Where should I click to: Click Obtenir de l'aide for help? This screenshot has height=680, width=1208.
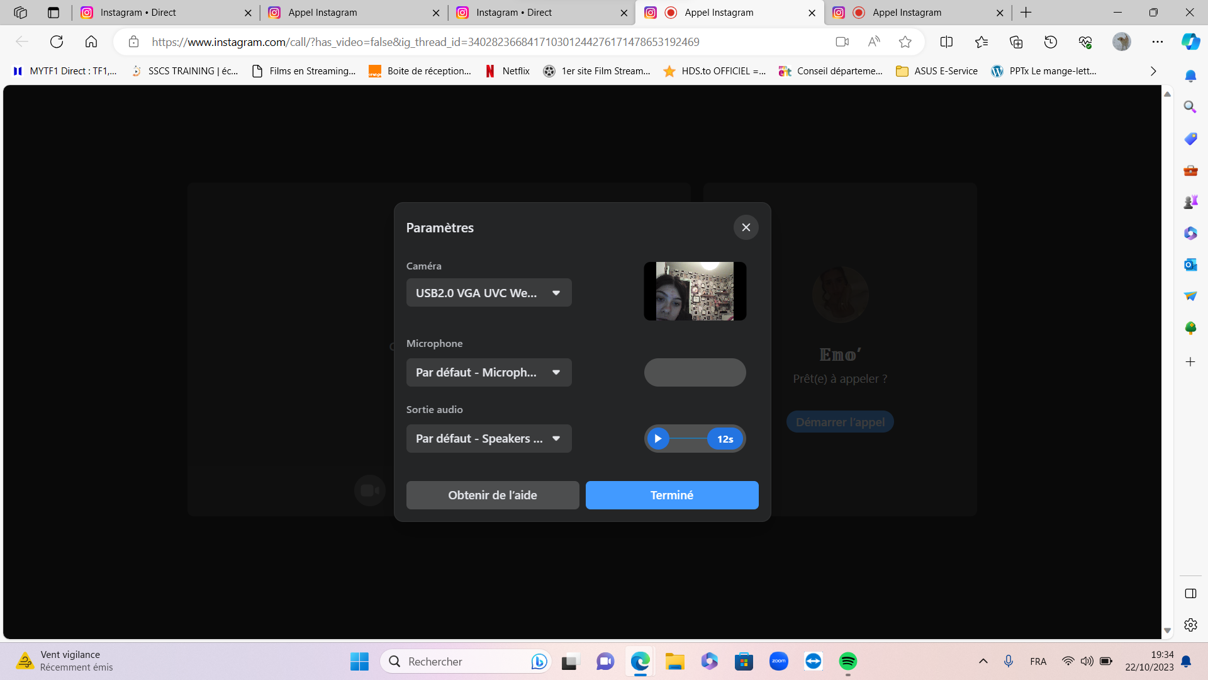492,495
